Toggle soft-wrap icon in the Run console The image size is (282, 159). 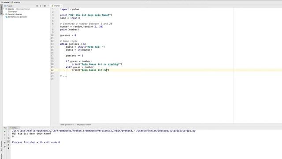8,138
